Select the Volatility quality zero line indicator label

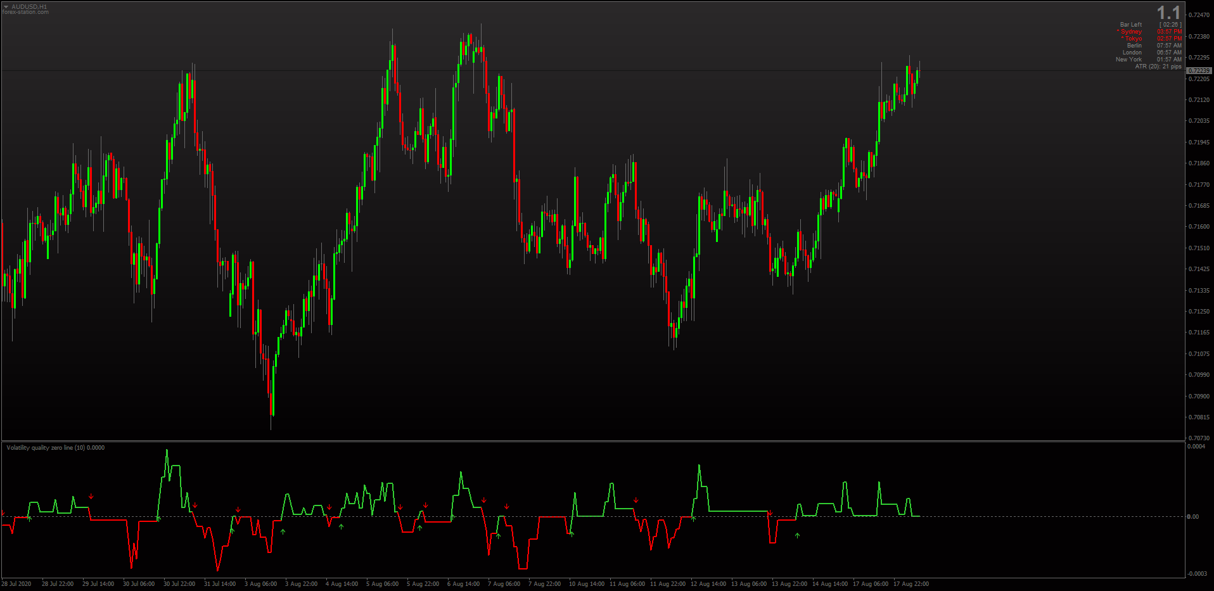point(56,448)
